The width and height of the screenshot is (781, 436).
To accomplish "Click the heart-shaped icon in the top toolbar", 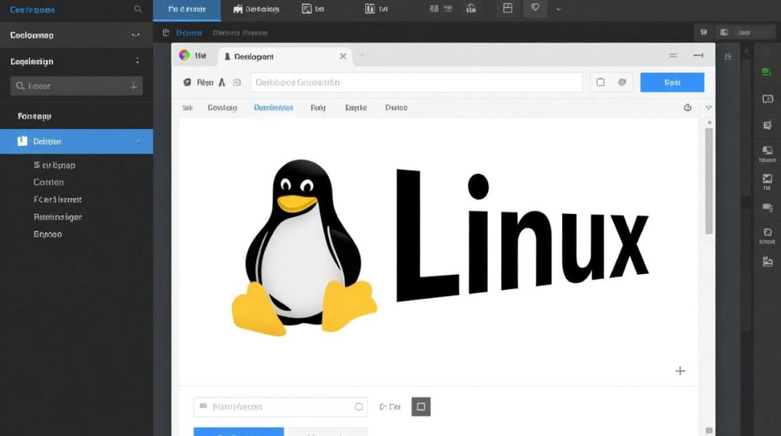I will click(535, 8).
